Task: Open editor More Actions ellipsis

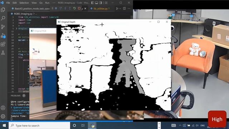Action: click(129, 9)
